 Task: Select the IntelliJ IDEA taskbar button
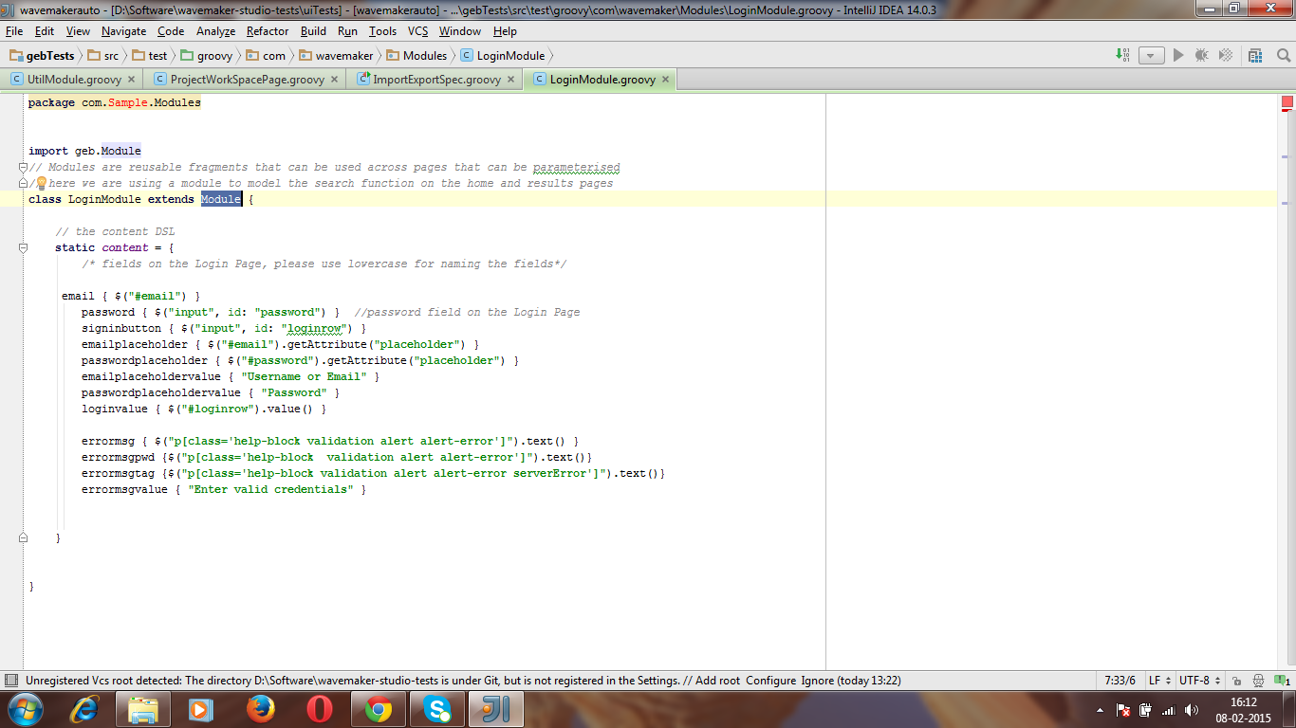(496, 709)
